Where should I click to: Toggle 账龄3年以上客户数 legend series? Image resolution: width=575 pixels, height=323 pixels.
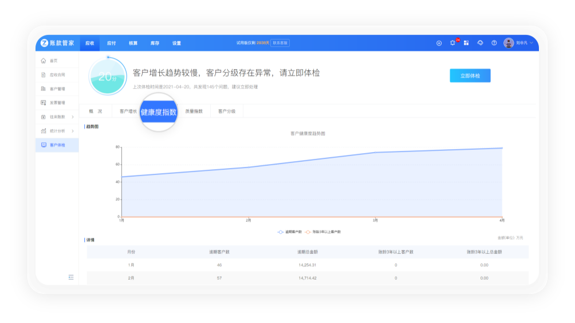point(324,232)
